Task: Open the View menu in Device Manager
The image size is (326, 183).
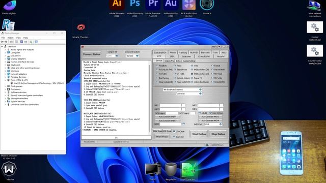Action: [x=18, y=38]
